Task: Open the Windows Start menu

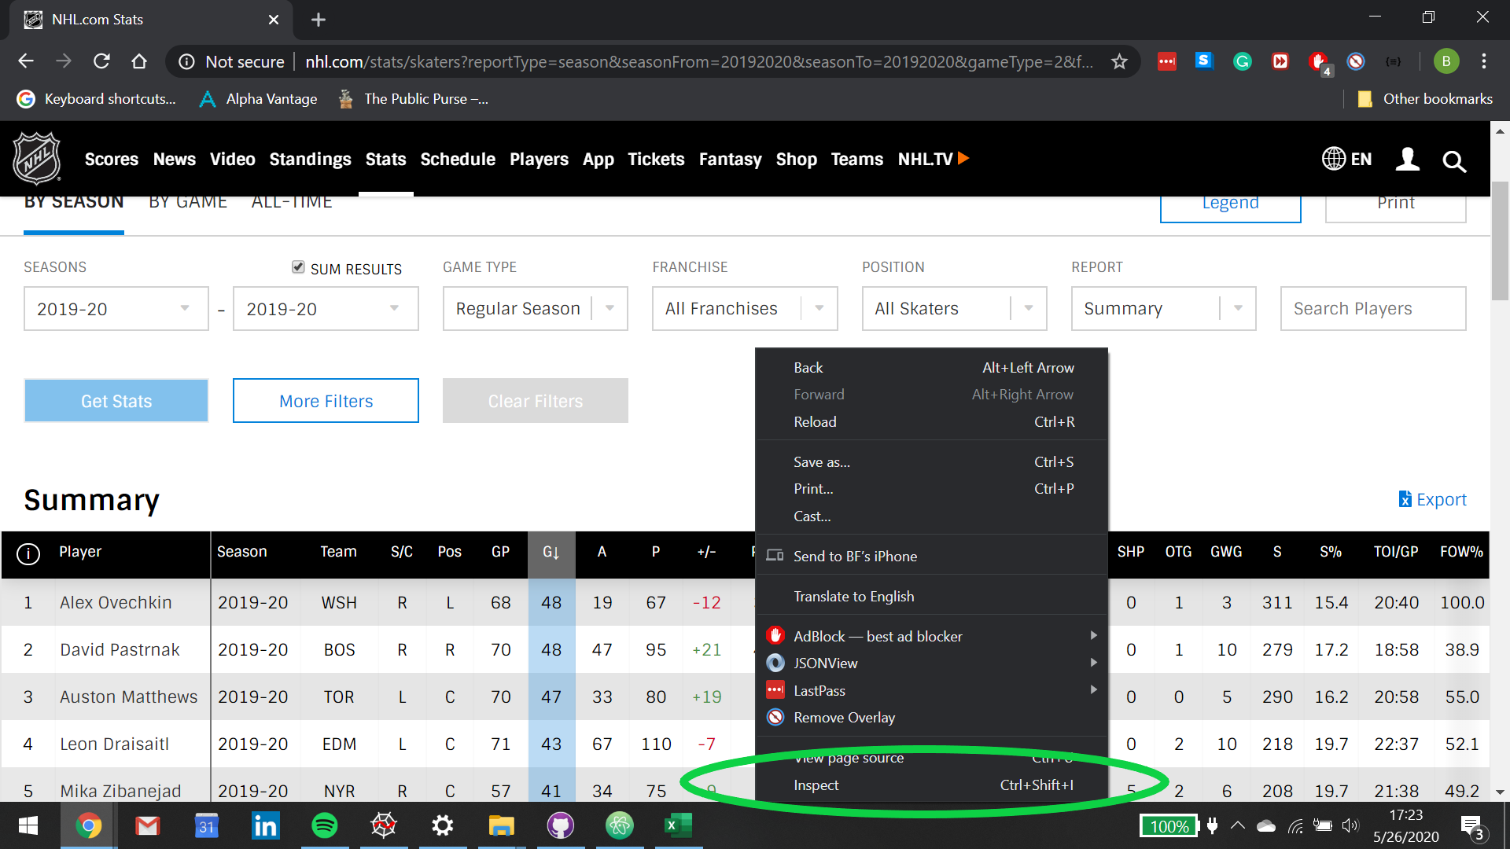Action: coord(28,825)
